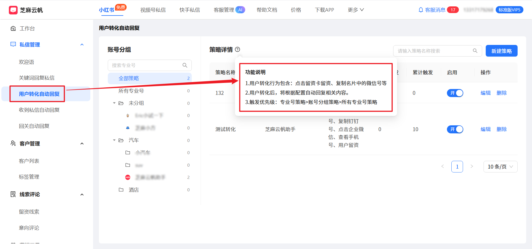This screenshot has width=532, height=249.
Task: Open 客服消息 link in header
Action: coord(435,10)
